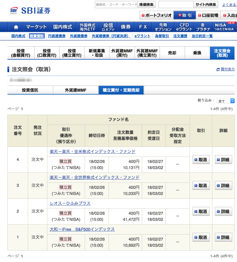View 詳細 for order 1

click(223, 237)
